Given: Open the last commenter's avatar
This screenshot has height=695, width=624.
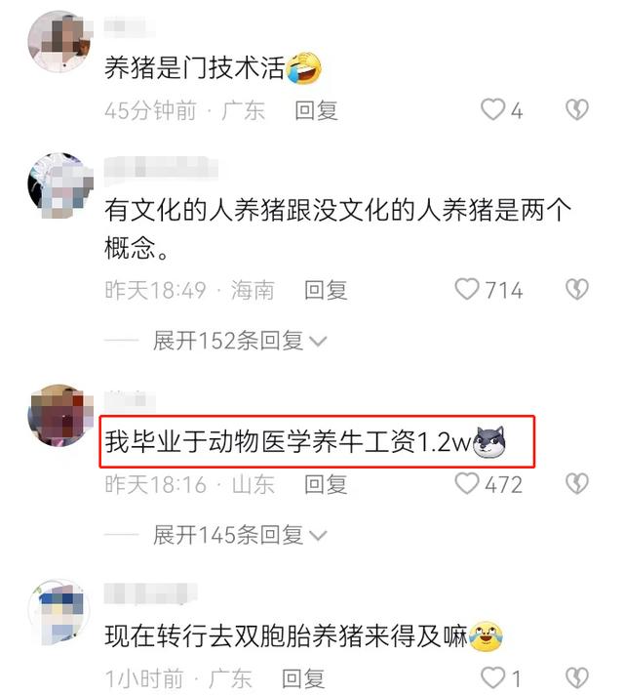Looking at the screenshot, I should (x=59, y=612).
